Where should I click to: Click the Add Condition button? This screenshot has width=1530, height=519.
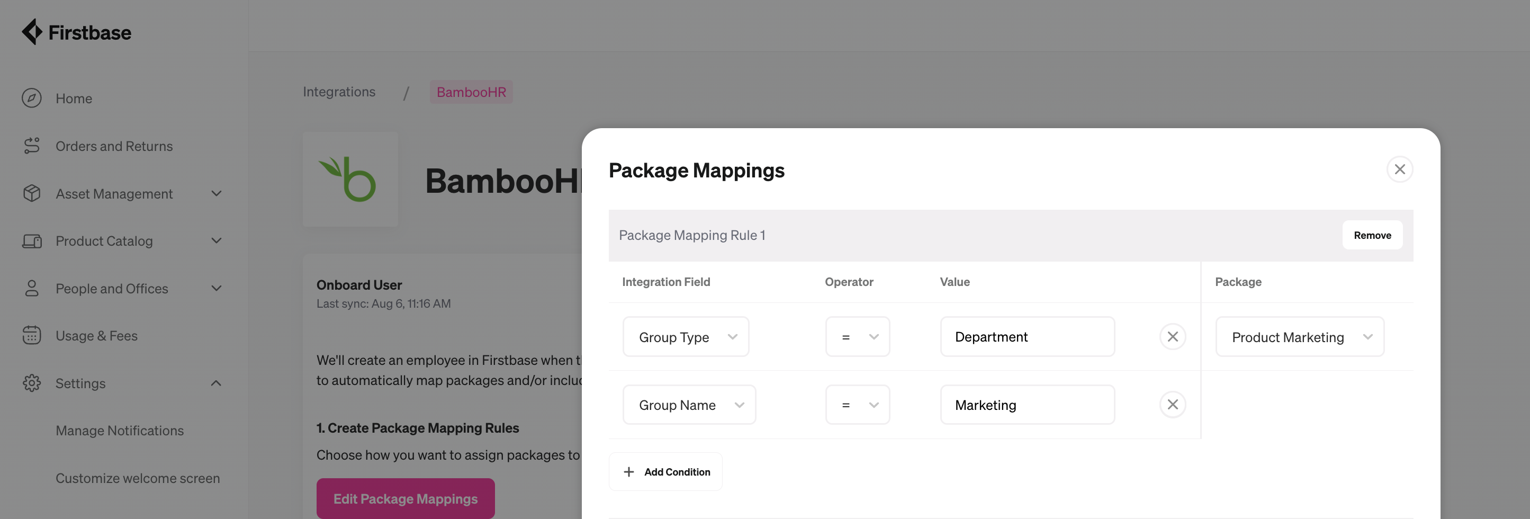coord(665,471)
